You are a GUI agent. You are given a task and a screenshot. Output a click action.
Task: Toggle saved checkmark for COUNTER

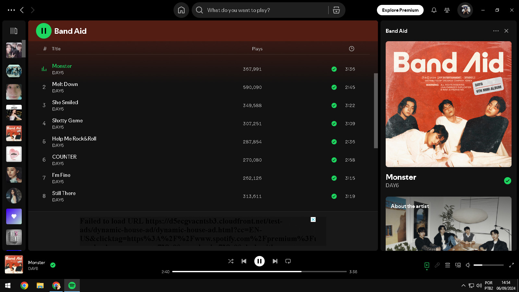(334, 160)
